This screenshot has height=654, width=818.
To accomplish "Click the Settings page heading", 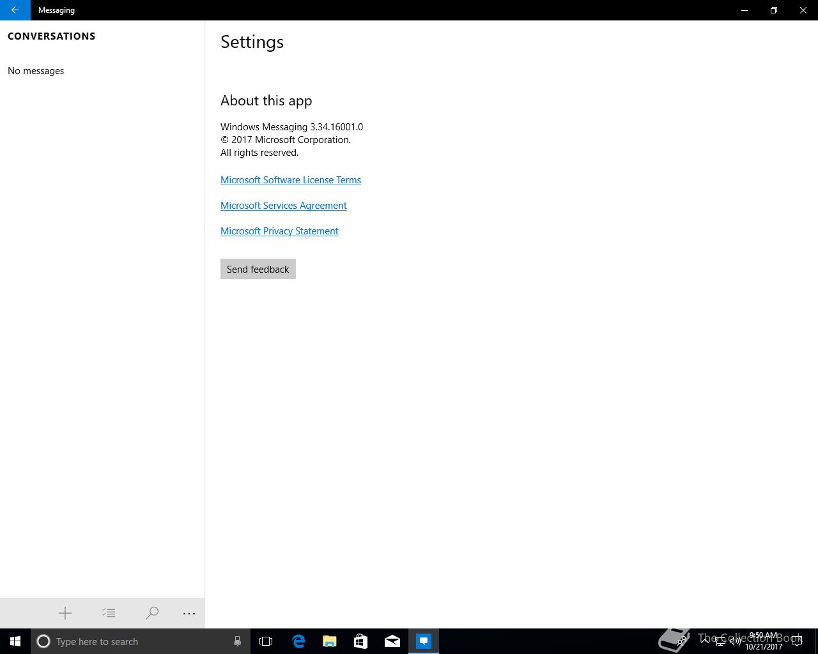I will tap(252, 42).
